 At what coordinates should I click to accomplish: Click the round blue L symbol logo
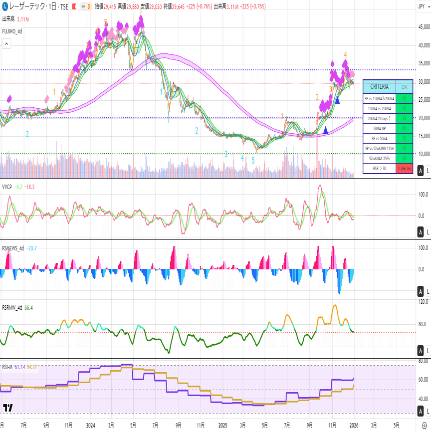(x=4, y=6)
